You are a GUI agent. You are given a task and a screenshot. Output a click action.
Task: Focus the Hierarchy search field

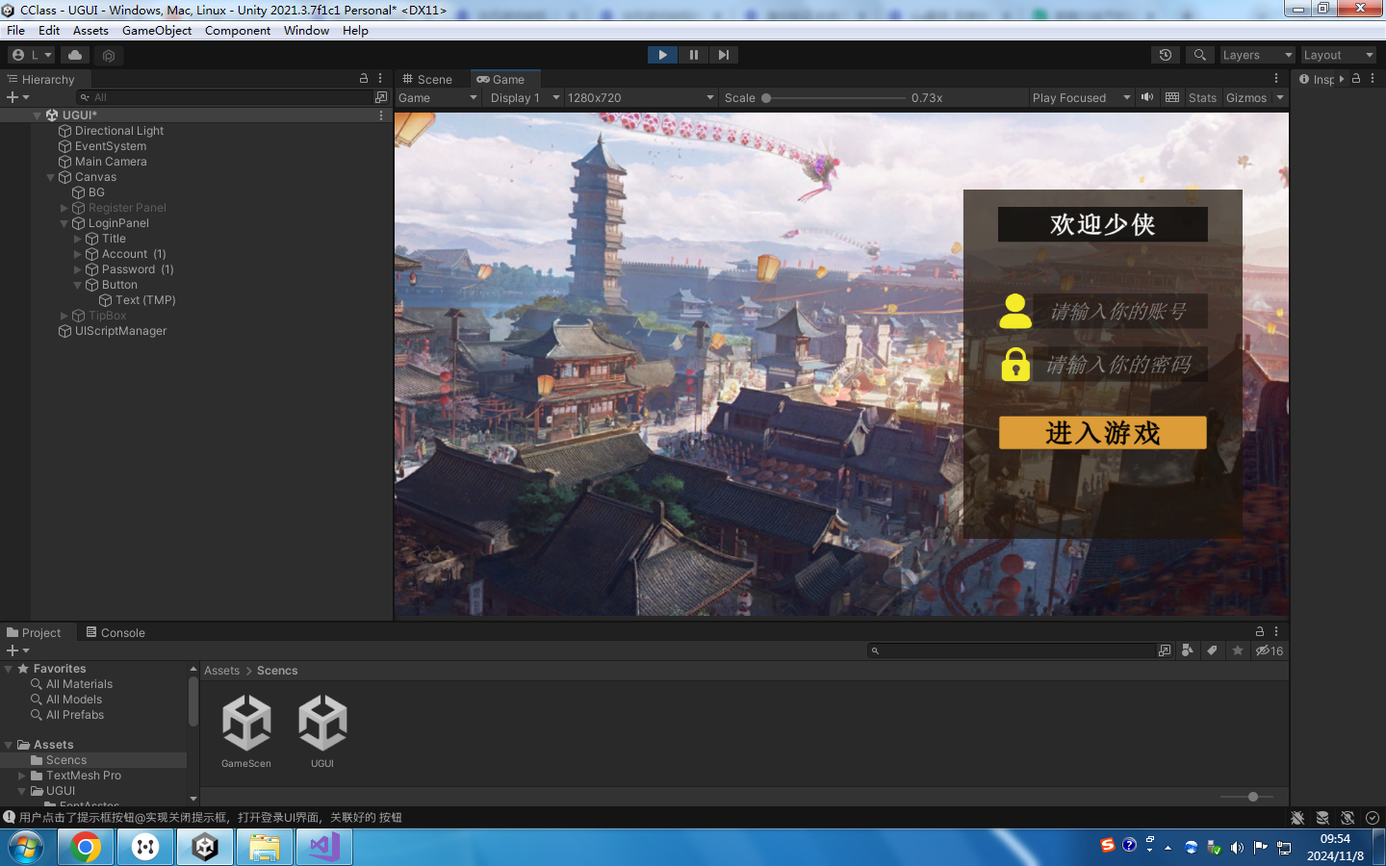pyautogui.click(x=224, y=97)
